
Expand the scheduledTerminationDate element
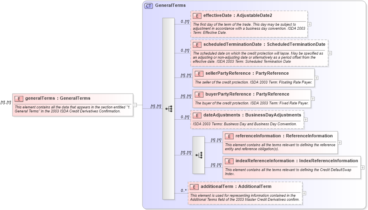[330, 53]
